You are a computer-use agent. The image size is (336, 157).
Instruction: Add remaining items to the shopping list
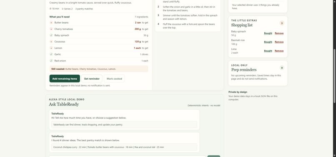coord(65,78)
